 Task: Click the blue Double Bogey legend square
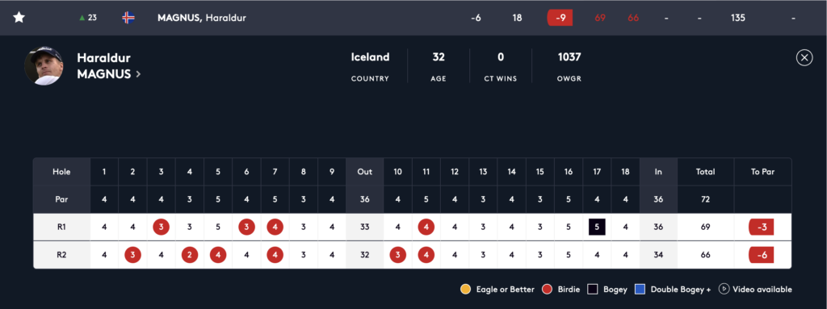640,289
